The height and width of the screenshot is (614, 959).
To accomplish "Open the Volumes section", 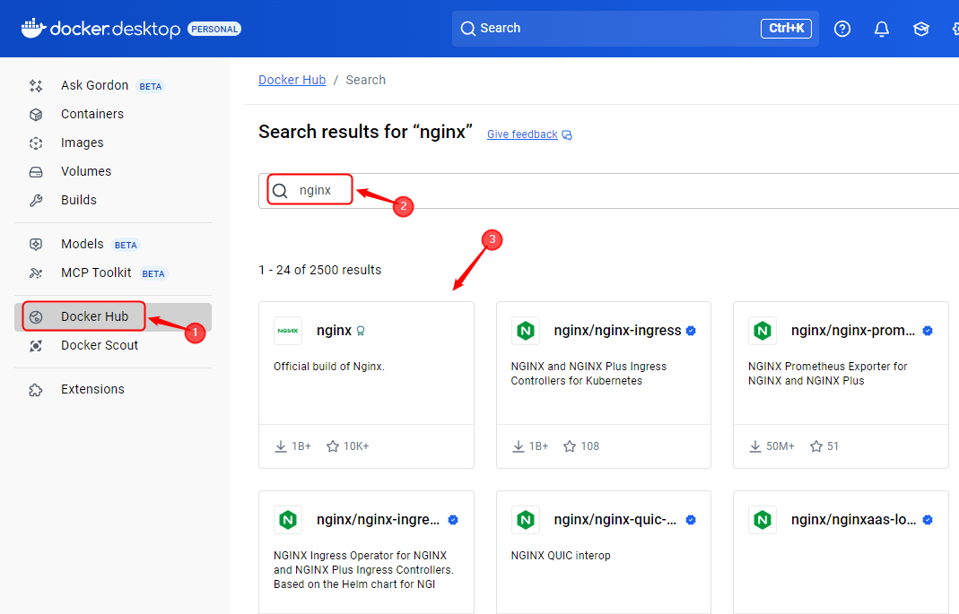I will pyautogui.click(x=86, y=171).
